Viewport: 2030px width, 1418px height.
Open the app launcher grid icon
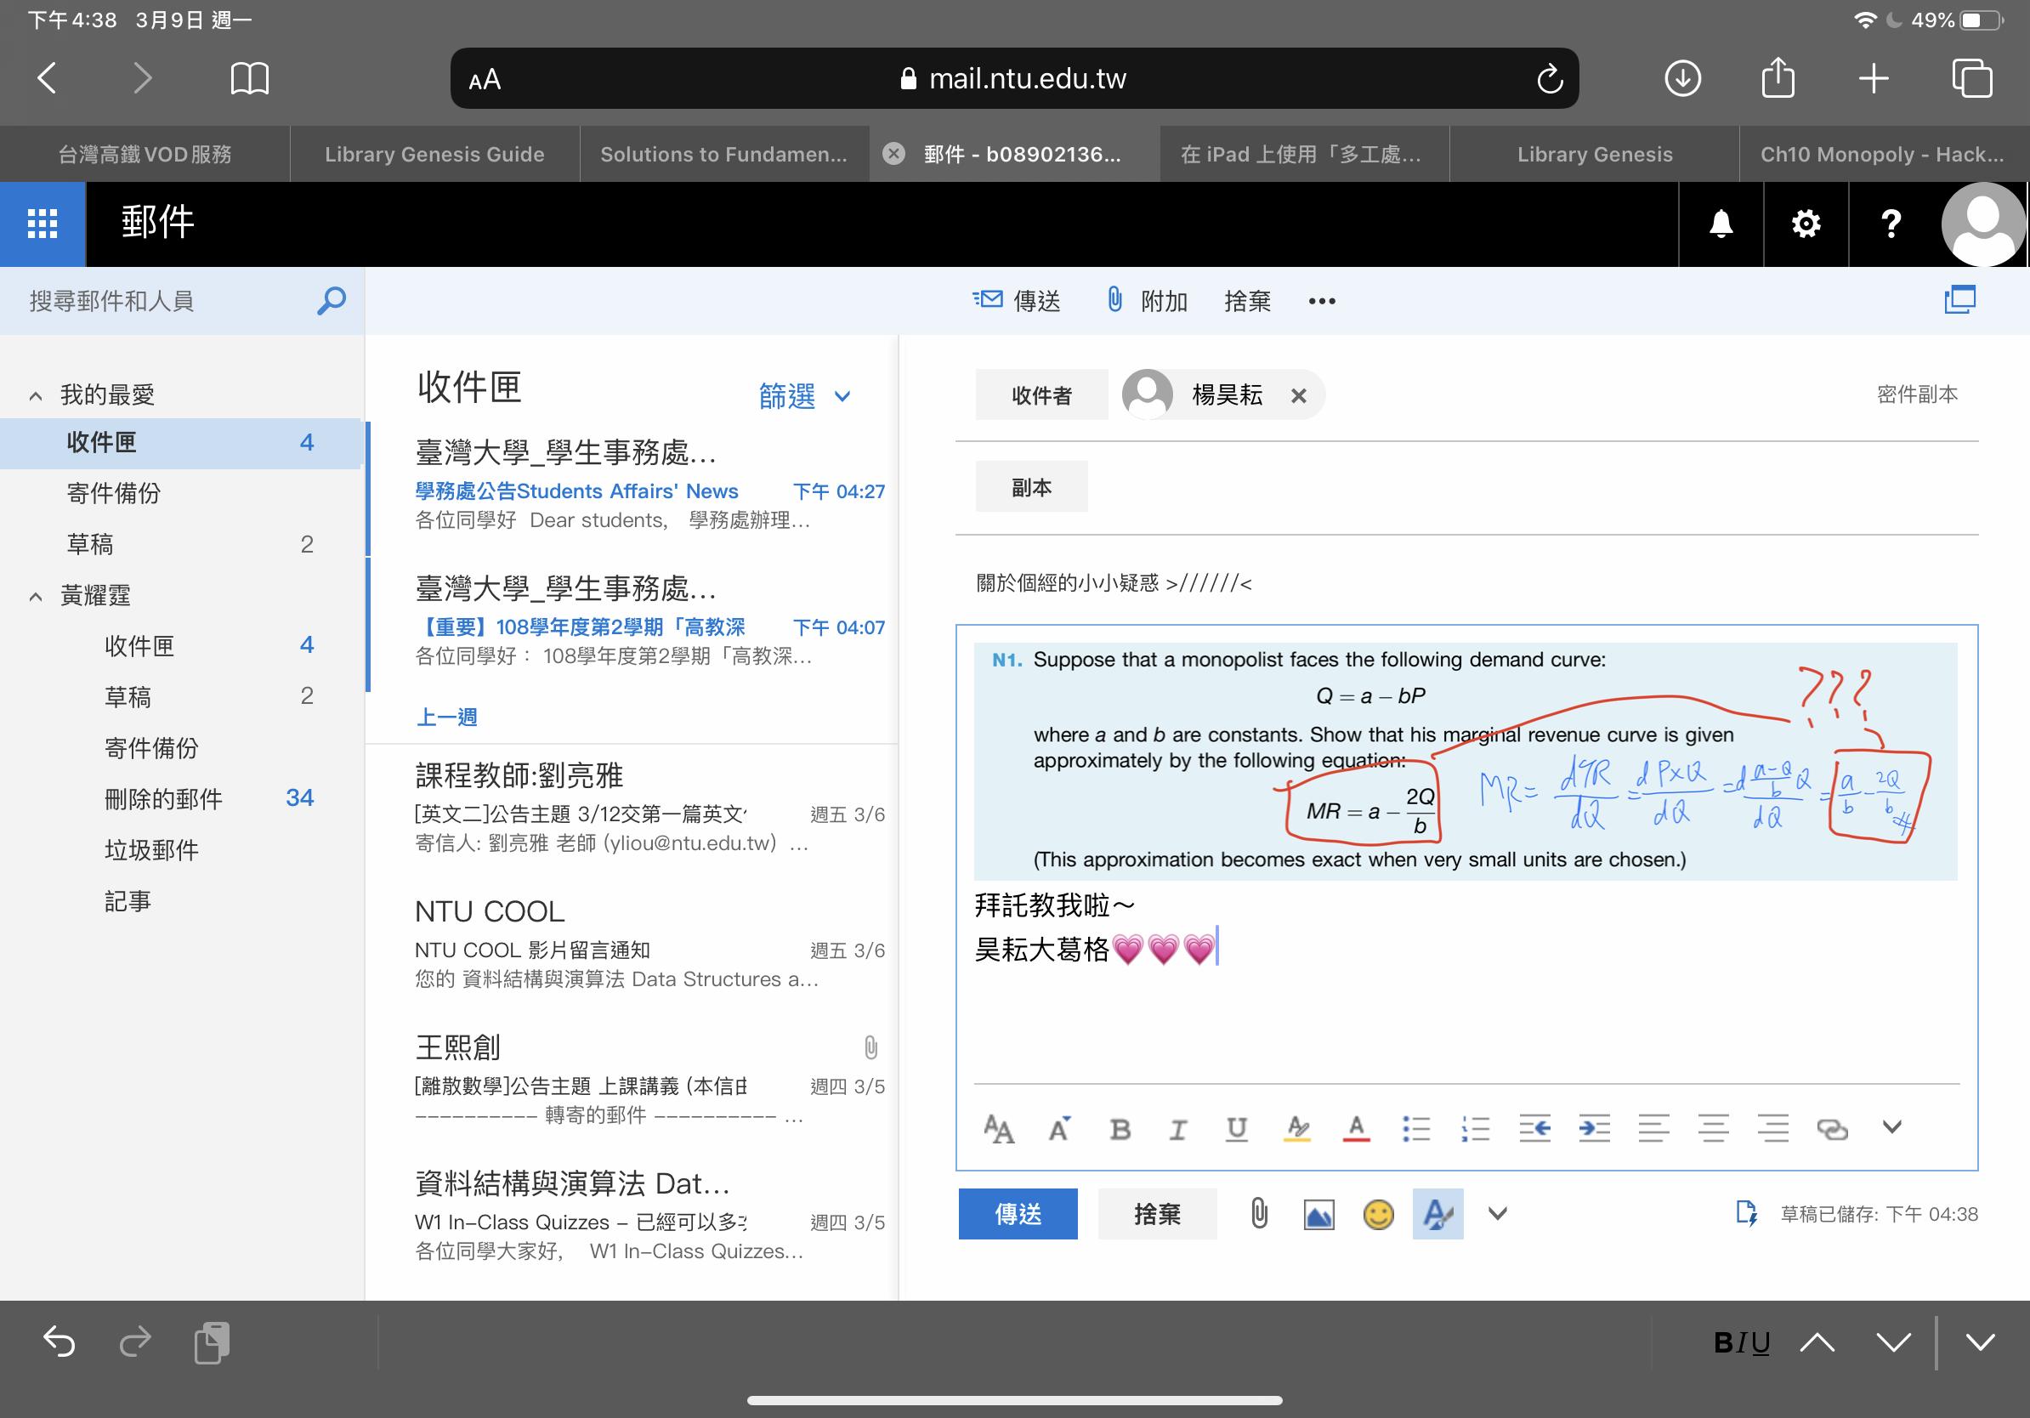[43, 224]
